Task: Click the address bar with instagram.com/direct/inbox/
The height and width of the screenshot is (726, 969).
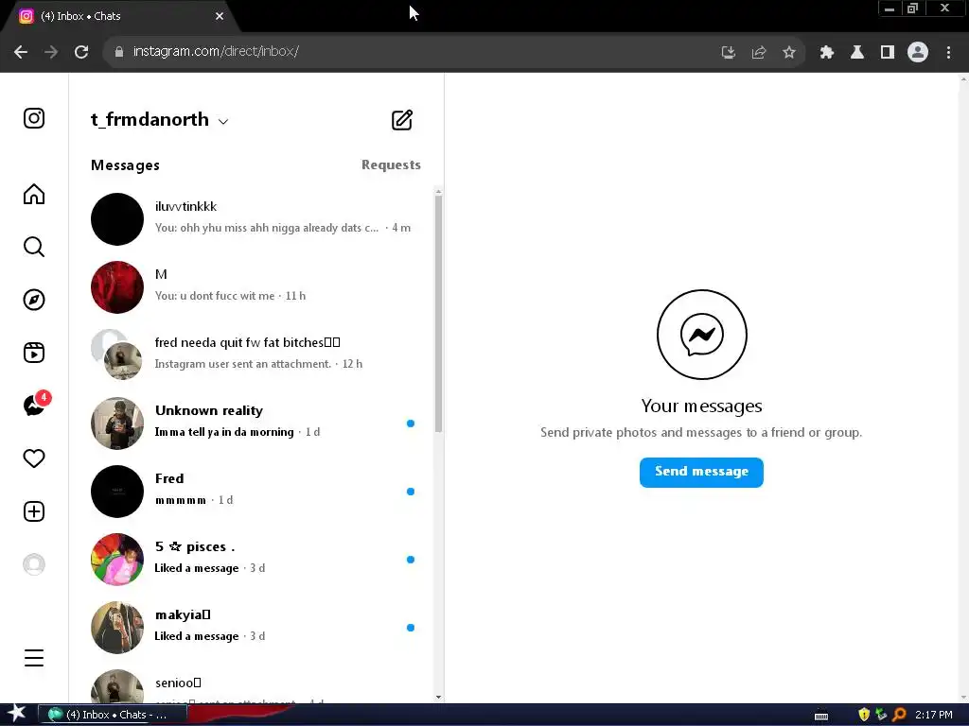Action: pos(408,51)
